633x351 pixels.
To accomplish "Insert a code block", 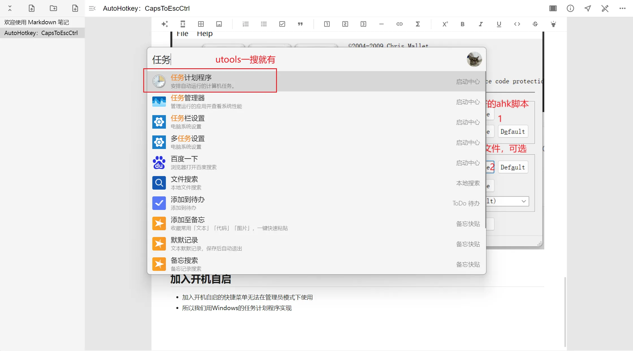I will [x=183, y=24].
